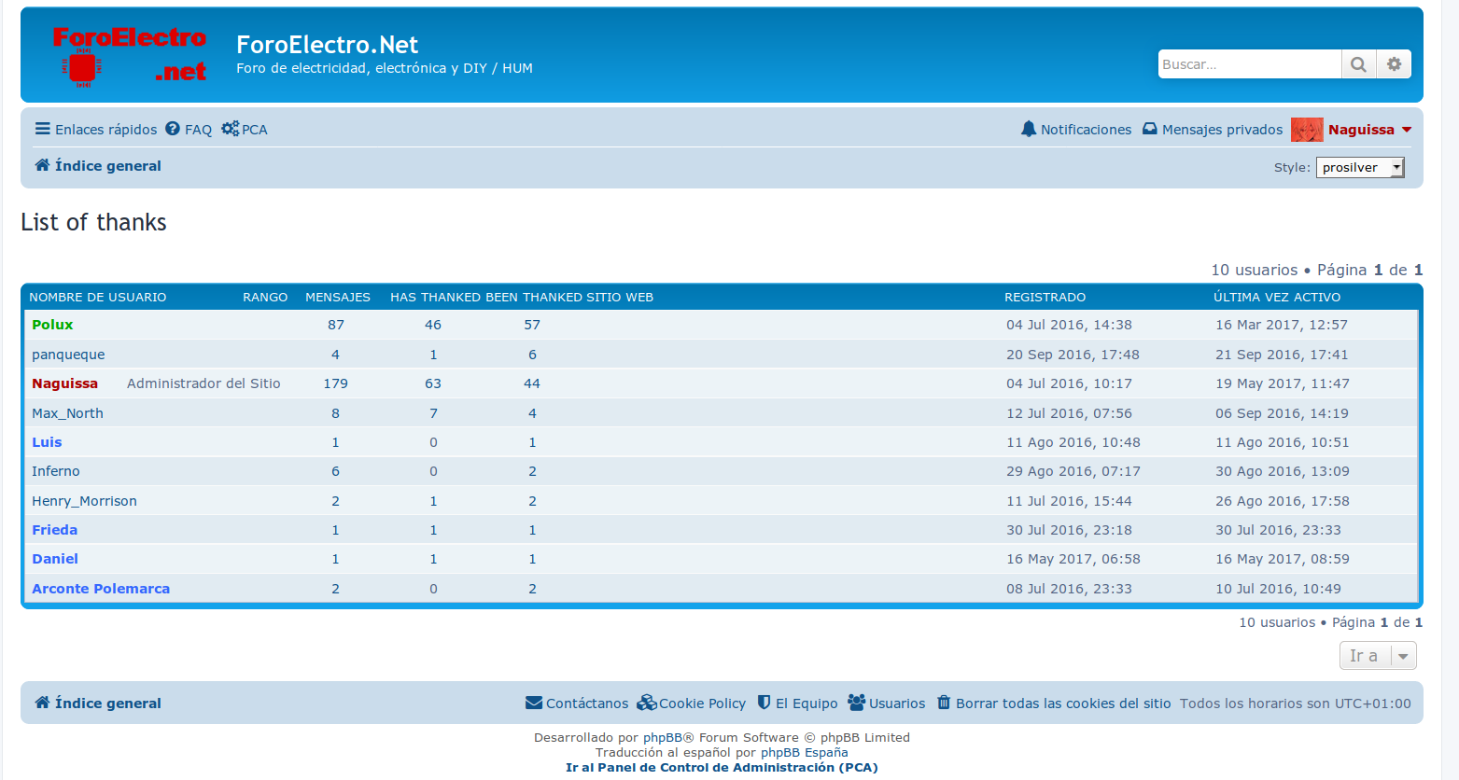
Task: Click Naguissa's avatar image
Action: click(1307, 130)
